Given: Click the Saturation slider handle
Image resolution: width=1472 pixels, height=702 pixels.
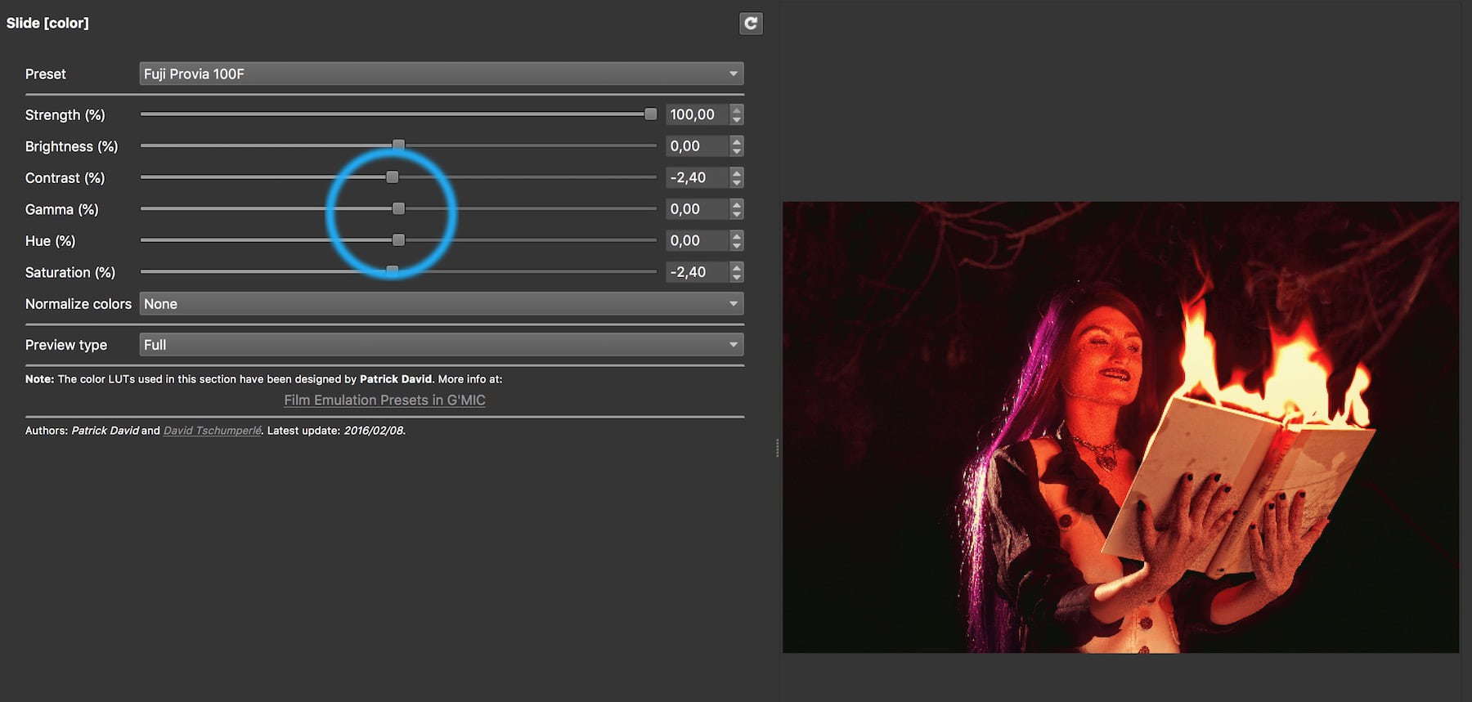Looking at the screenshot, I should click(x=393, y=271).
